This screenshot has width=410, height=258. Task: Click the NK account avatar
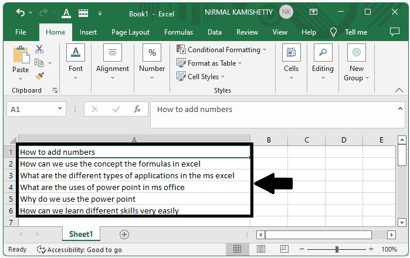(x=286, y=12)
